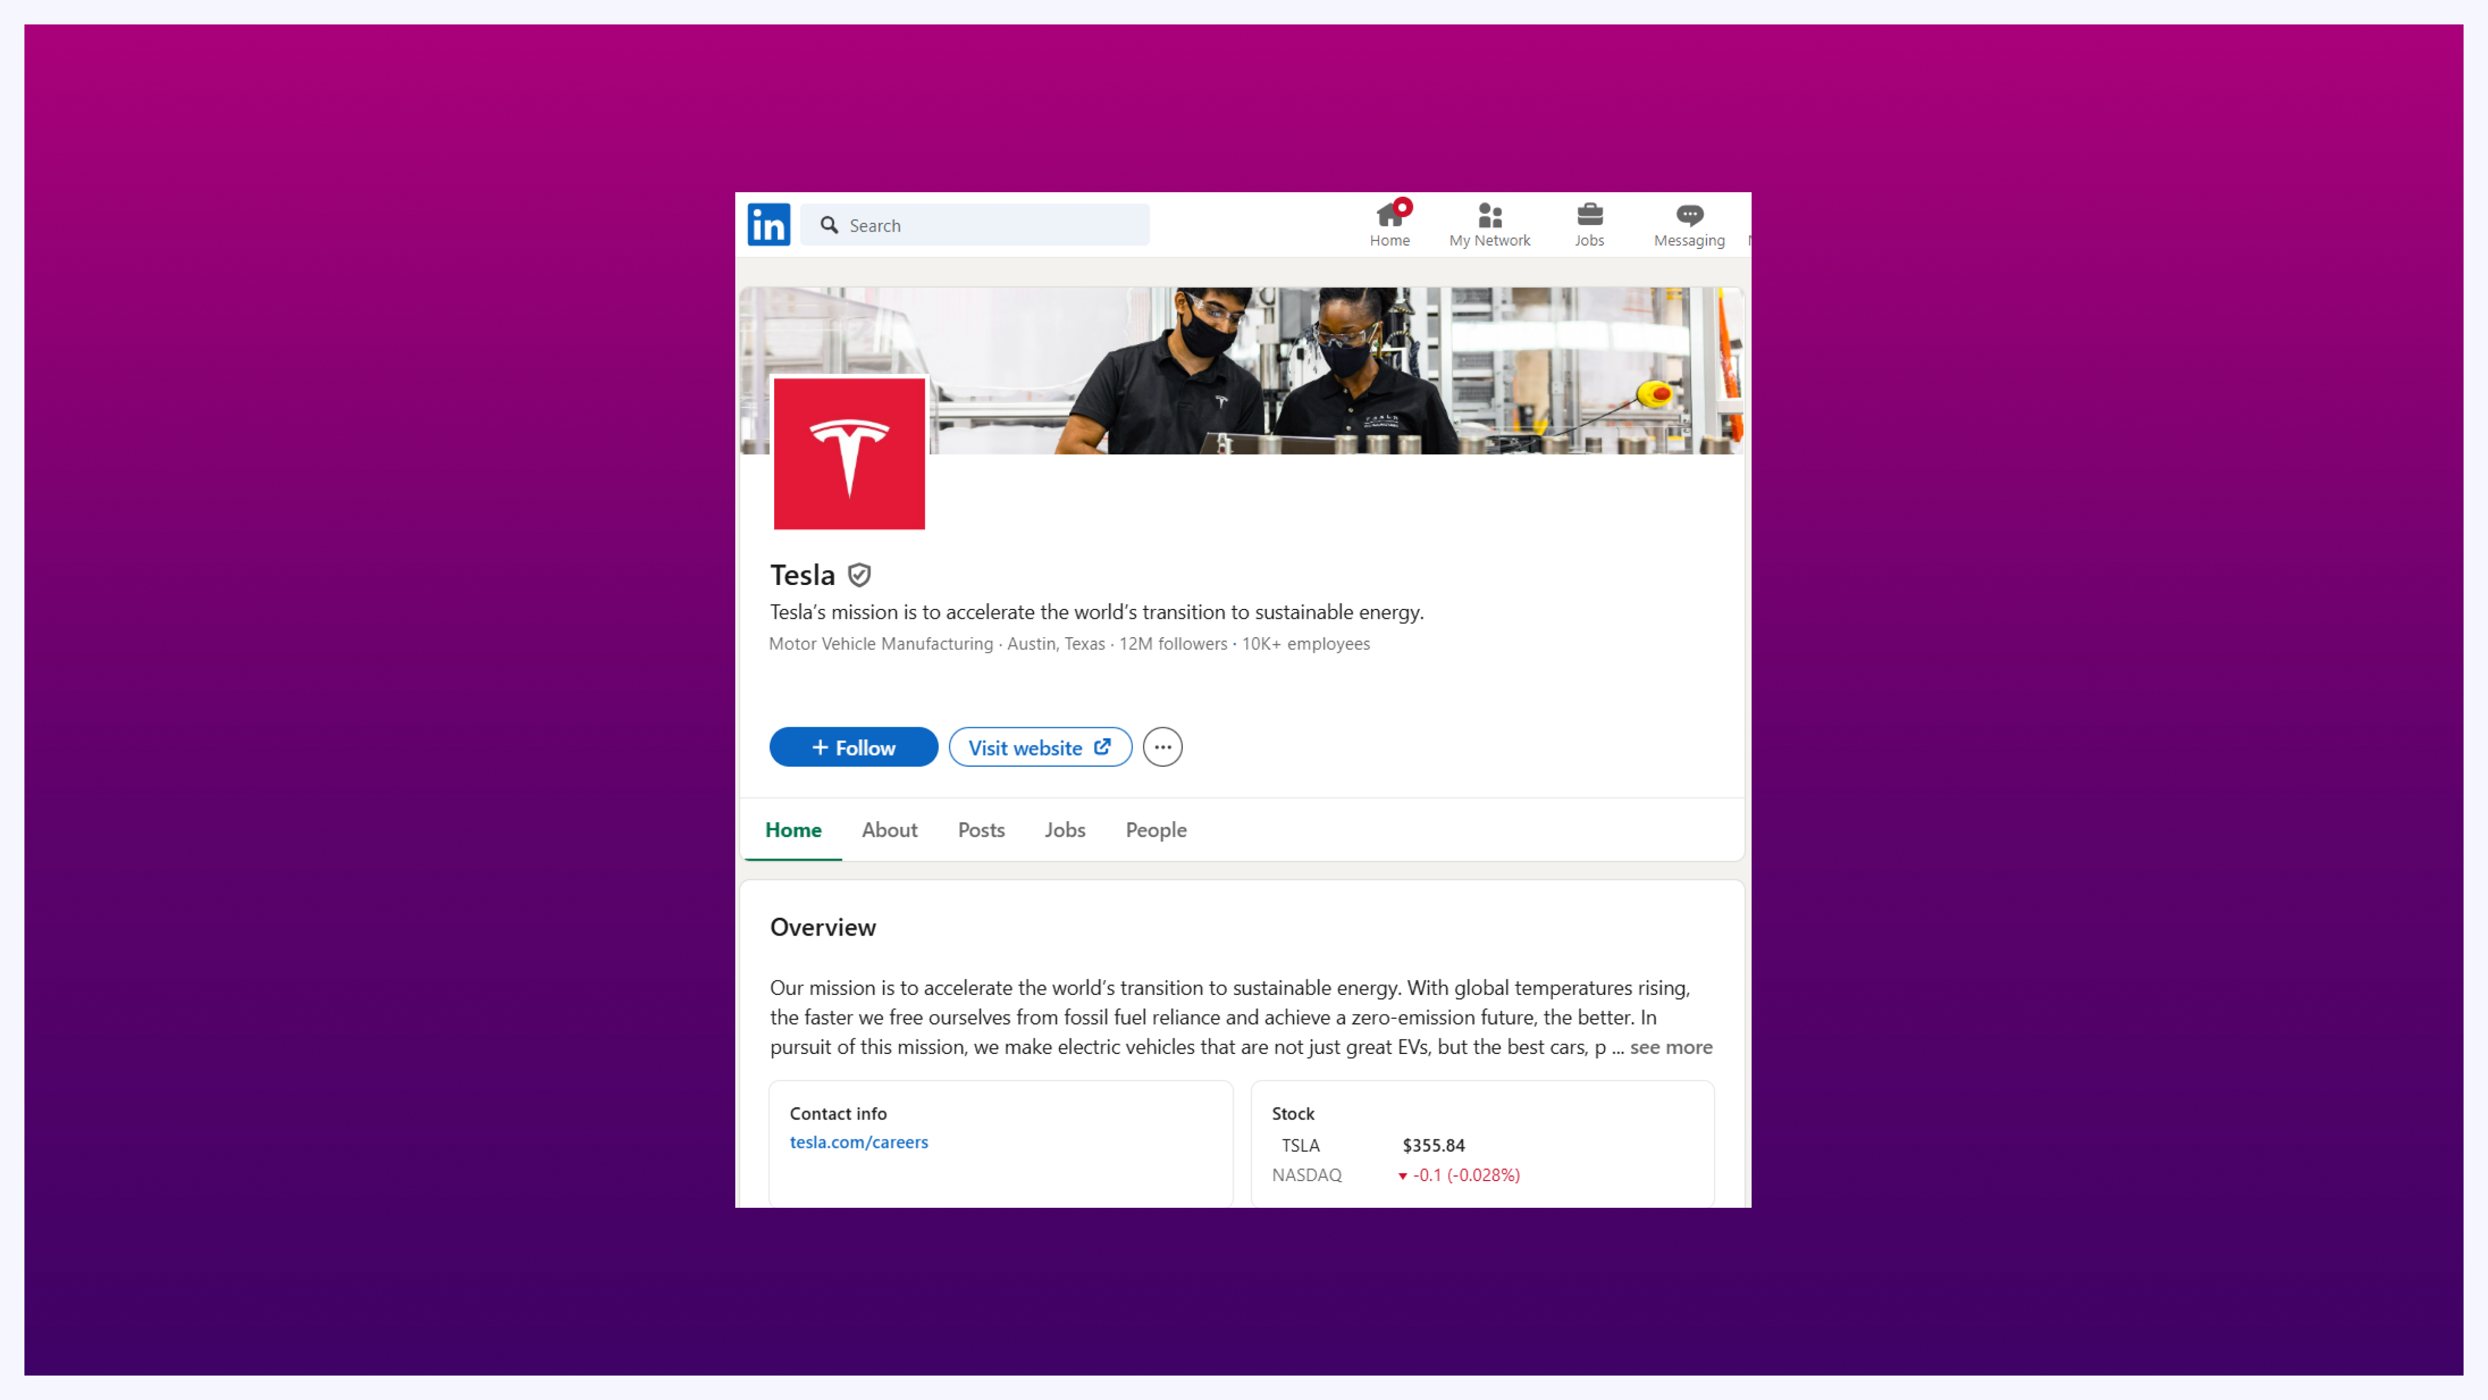2488x1400 pixels.
Task: Click the search magnifier icon
Action: pyautogui.click(x=829, y=225)
